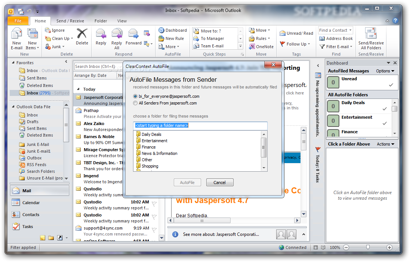Image resolution: width=410 pixels, height=262 pixels.
Task: Click Arrange By: Date header
Action: click(90, 75)
